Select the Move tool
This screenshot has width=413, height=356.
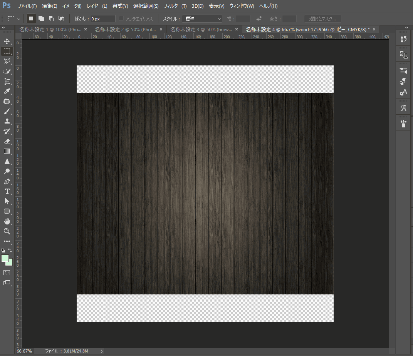(7, 41)
